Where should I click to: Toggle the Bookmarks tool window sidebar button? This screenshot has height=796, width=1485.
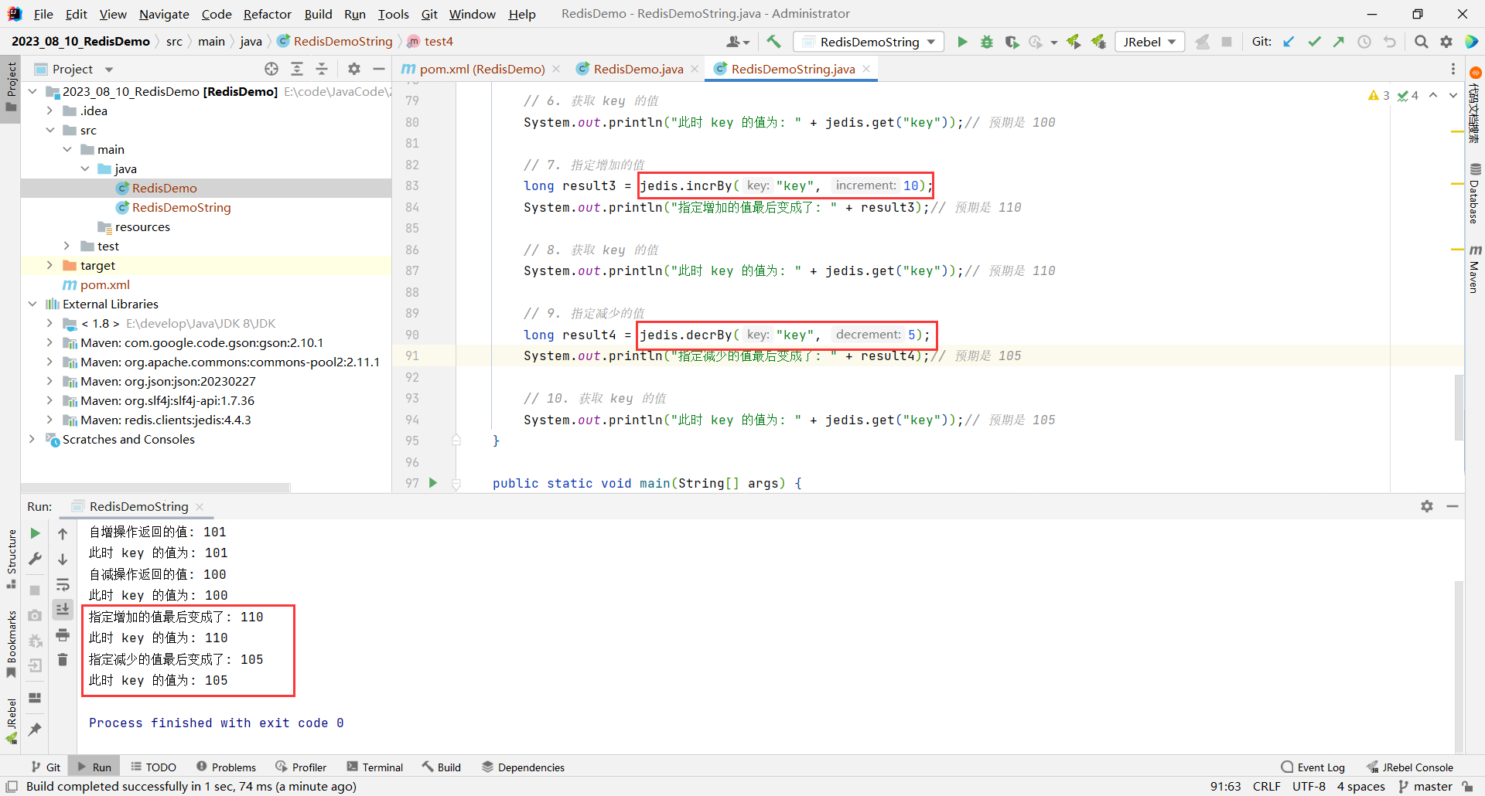click(x=11, y=644)
